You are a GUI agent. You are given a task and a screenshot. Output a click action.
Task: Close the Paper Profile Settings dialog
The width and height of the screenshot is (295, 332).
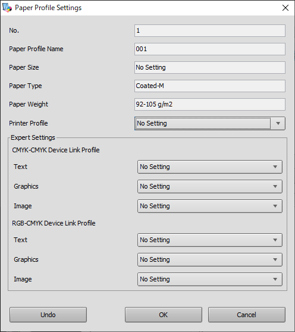(285, 8)
